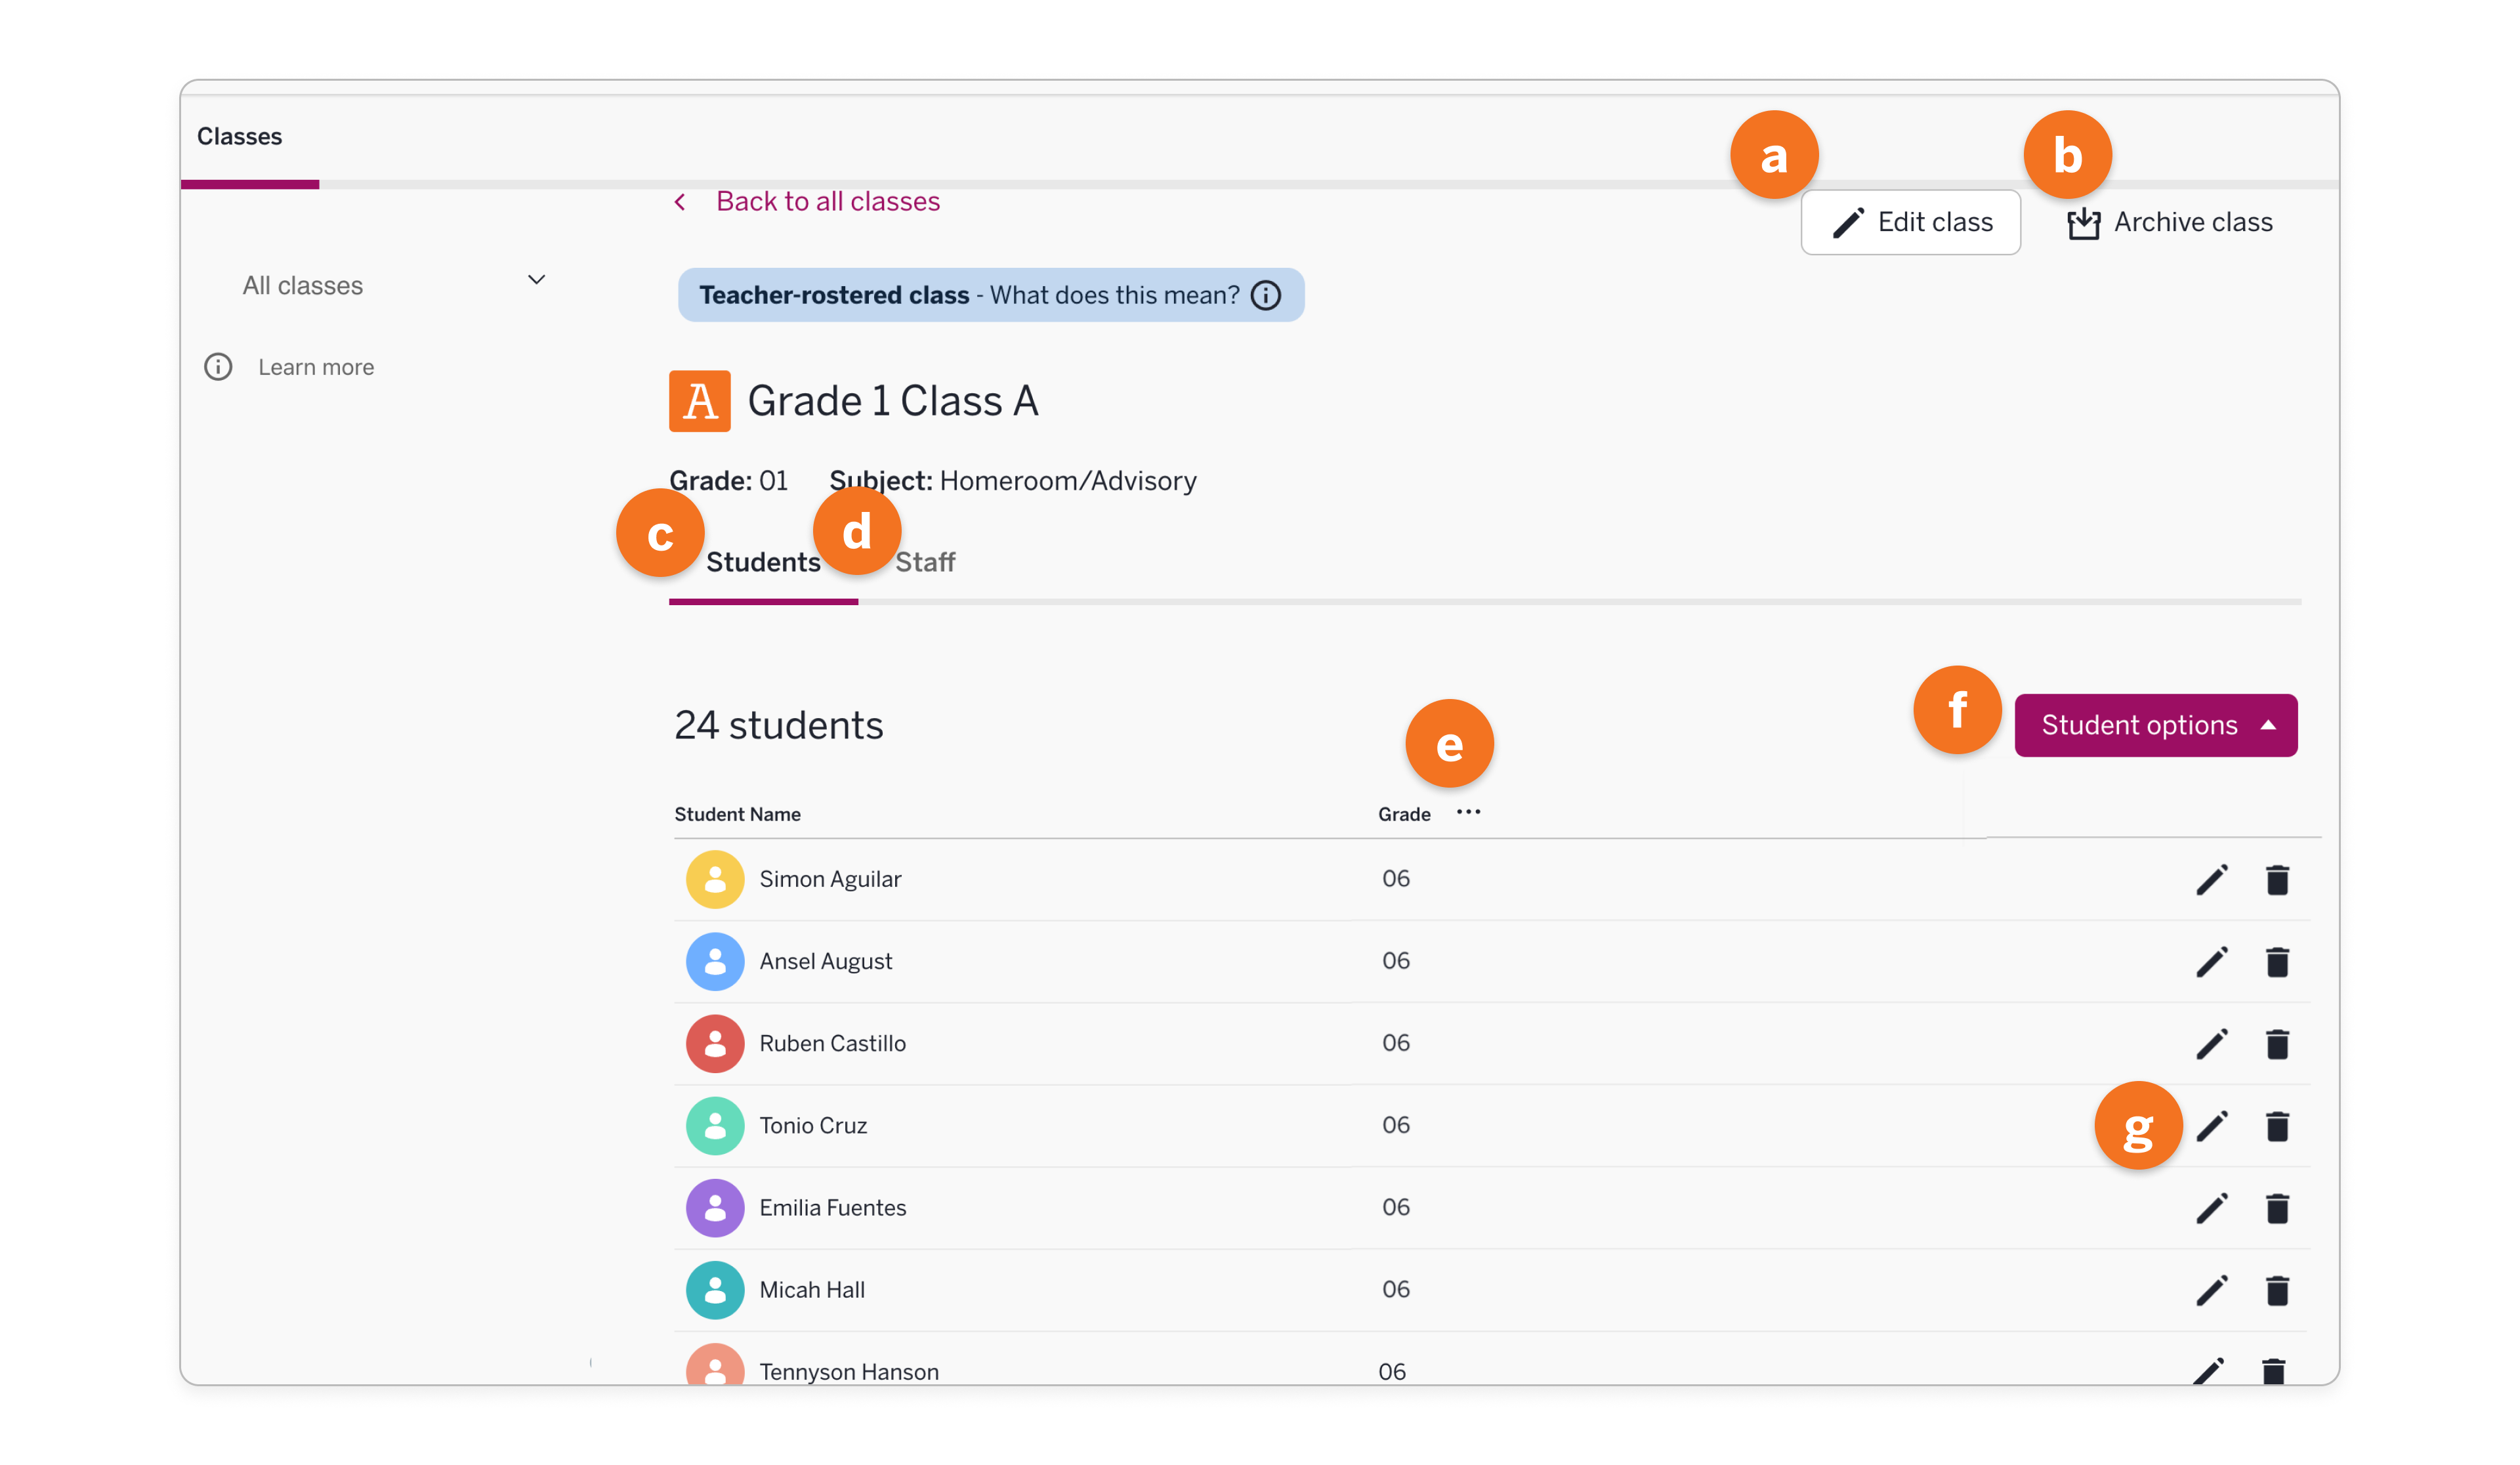Edit Tonio Cruz with the pencil icon

pos(2211,1125)
